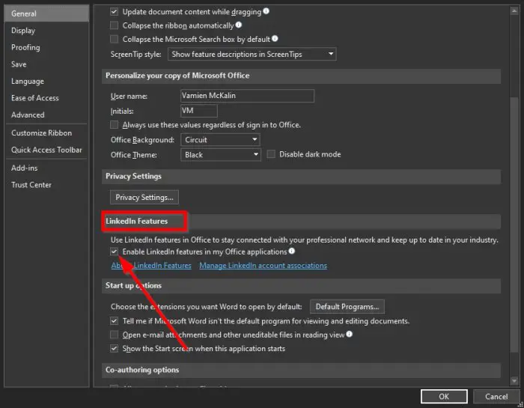
Task: Uncheck Show the Start screen when application starts
Action: 114,349
